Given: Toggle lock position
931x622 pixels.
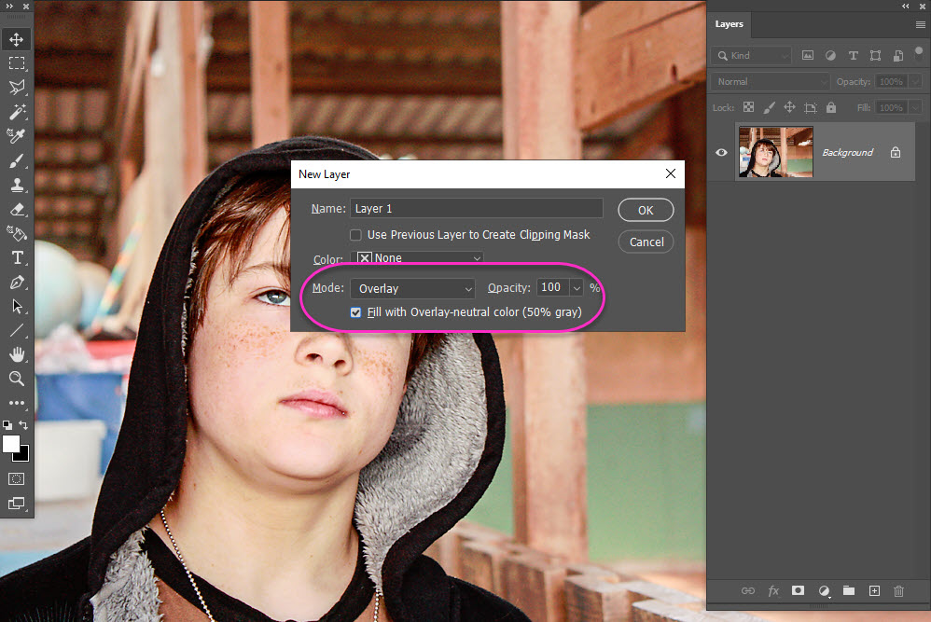Looking at the screenshot, I should pyautogui.click(x=789, y=107).
